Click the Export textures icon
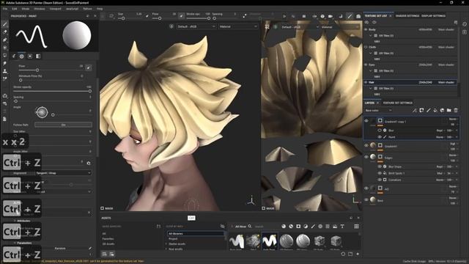Screen dimensions: 469x264 coord(5,96)
